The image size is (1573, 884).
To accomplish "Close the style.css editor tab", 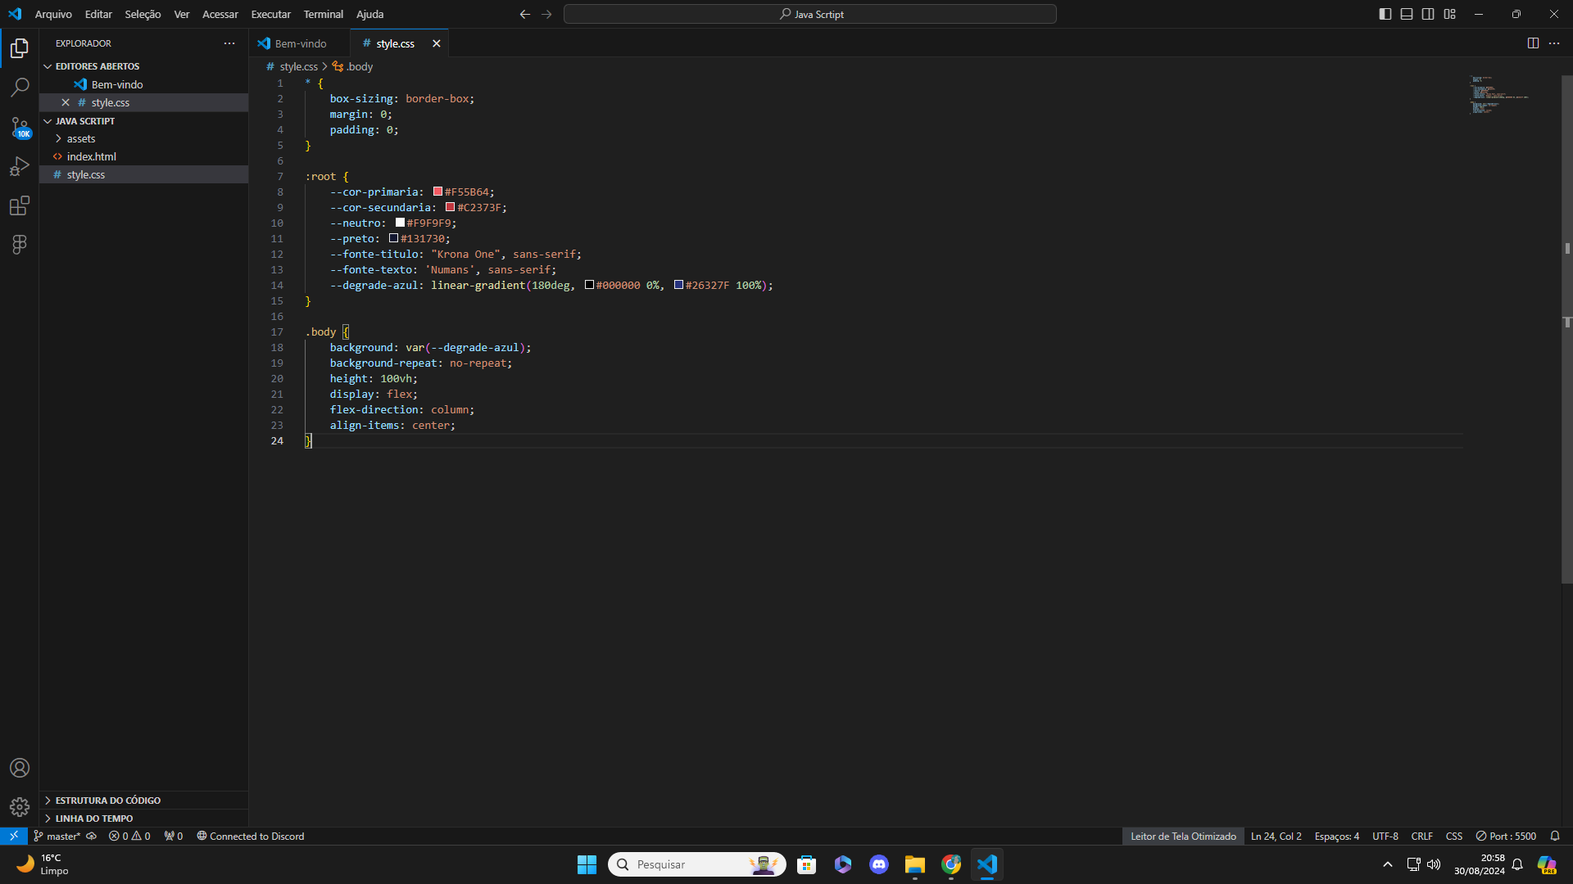I will click(437, 43).
